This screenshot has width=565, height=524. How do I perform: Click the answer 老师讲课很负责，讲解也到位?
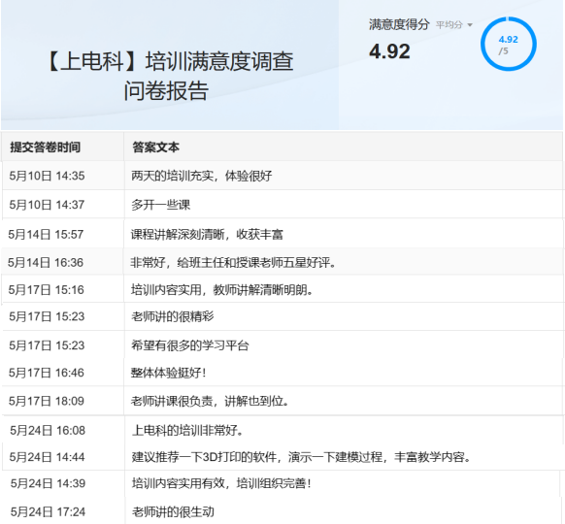[210, 401]
